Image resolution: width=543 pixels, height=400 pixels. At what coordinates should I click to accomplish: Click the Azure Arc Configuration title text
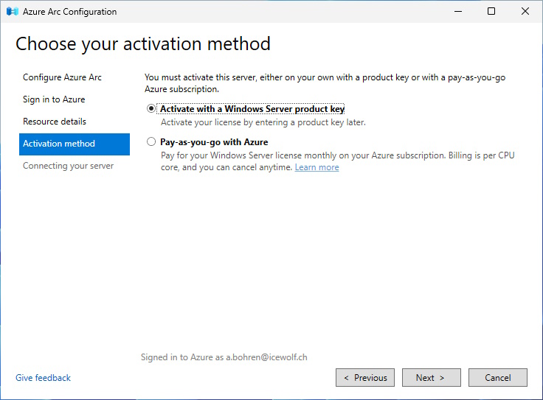coord(69,12)
